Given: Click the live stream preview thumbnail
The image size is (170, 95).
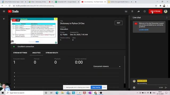Looking at the screenshot, I should pos(34,31).
